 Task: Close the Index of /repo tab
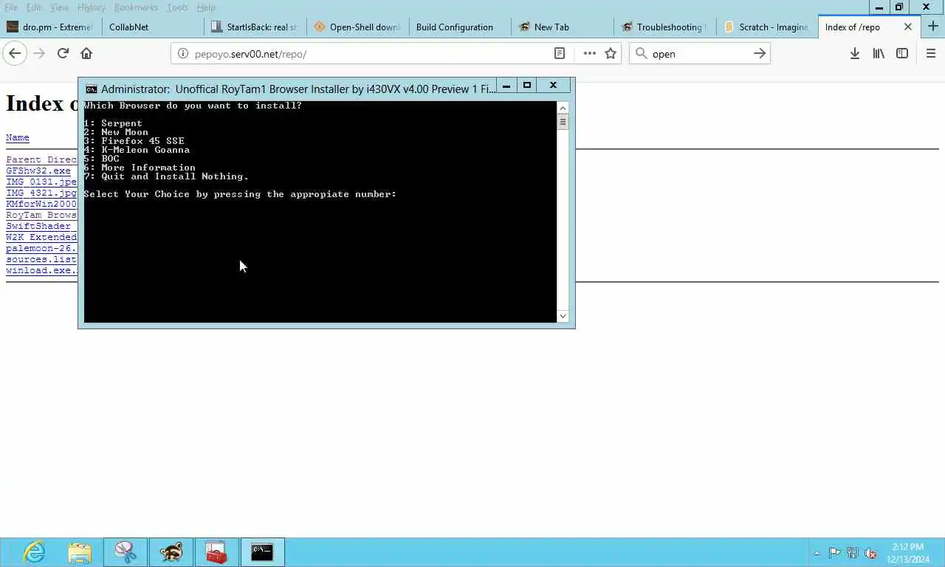[908, 27]
